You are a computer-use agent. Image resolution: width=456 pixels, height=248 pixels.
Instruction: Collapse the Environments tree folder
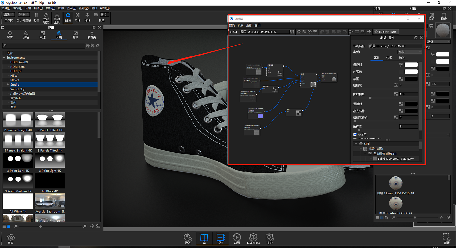[4, 58]
